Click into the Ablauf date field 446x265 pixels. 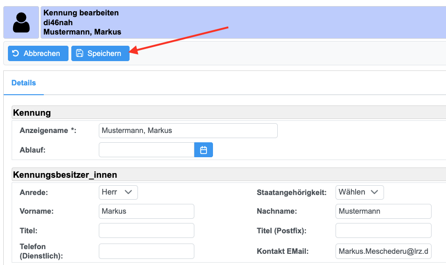pyautogui.click(x=146, y=150)
